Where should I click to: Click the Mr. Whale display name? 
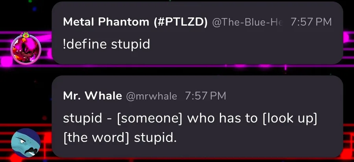coord(92,96)
